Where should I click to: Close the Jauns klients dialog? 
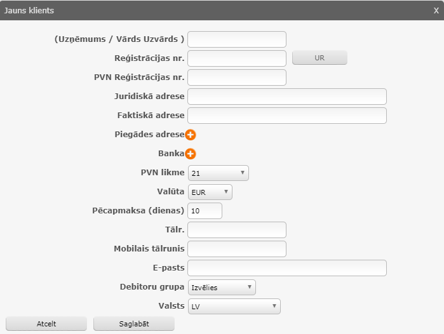click(x=436, y=10)
